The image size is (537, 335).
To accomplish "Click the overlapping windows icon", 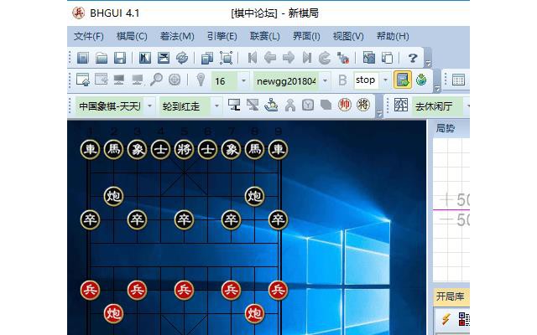I will pos(387,58).
